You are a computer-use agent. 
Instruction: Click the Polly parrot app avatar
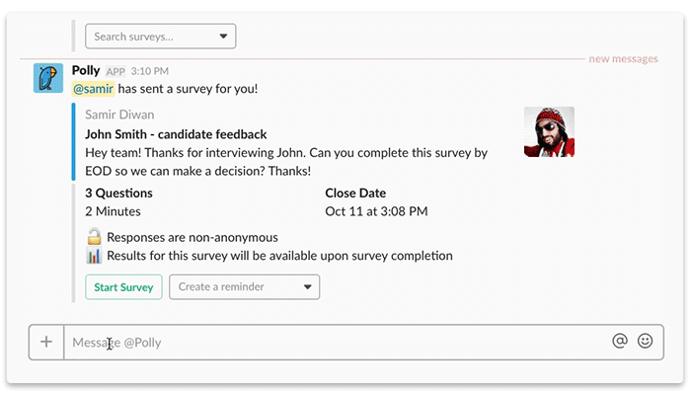point(48,78)
